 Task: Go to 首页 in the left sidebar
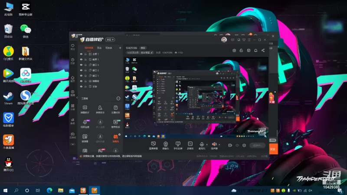(72, 79)
